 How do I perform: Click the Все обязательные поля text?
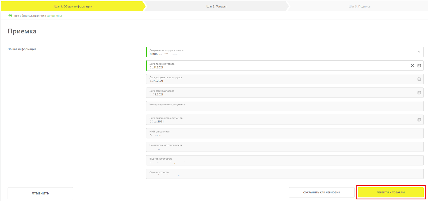30,16
